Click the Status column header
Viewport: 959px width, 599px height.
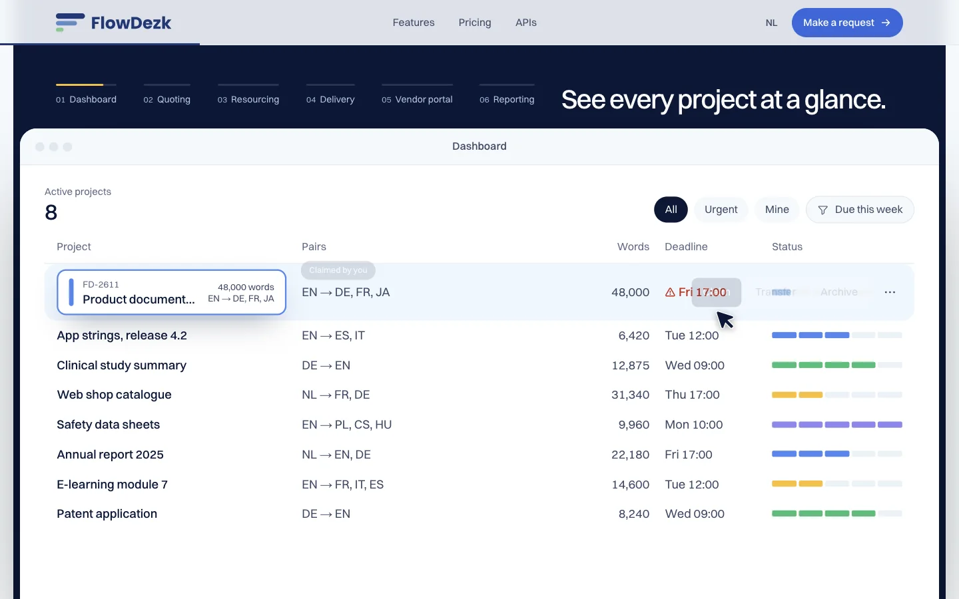(x=787, y=247)
